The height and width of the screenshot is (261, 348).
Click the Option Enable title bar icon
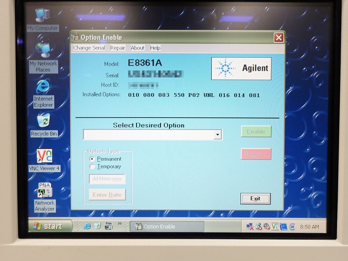click(76, 37)
